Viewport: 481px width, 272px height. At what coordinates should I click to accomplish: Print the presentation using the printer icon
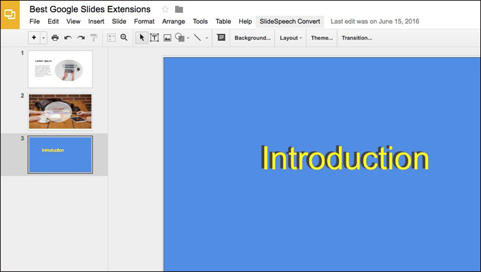[55, 38]
